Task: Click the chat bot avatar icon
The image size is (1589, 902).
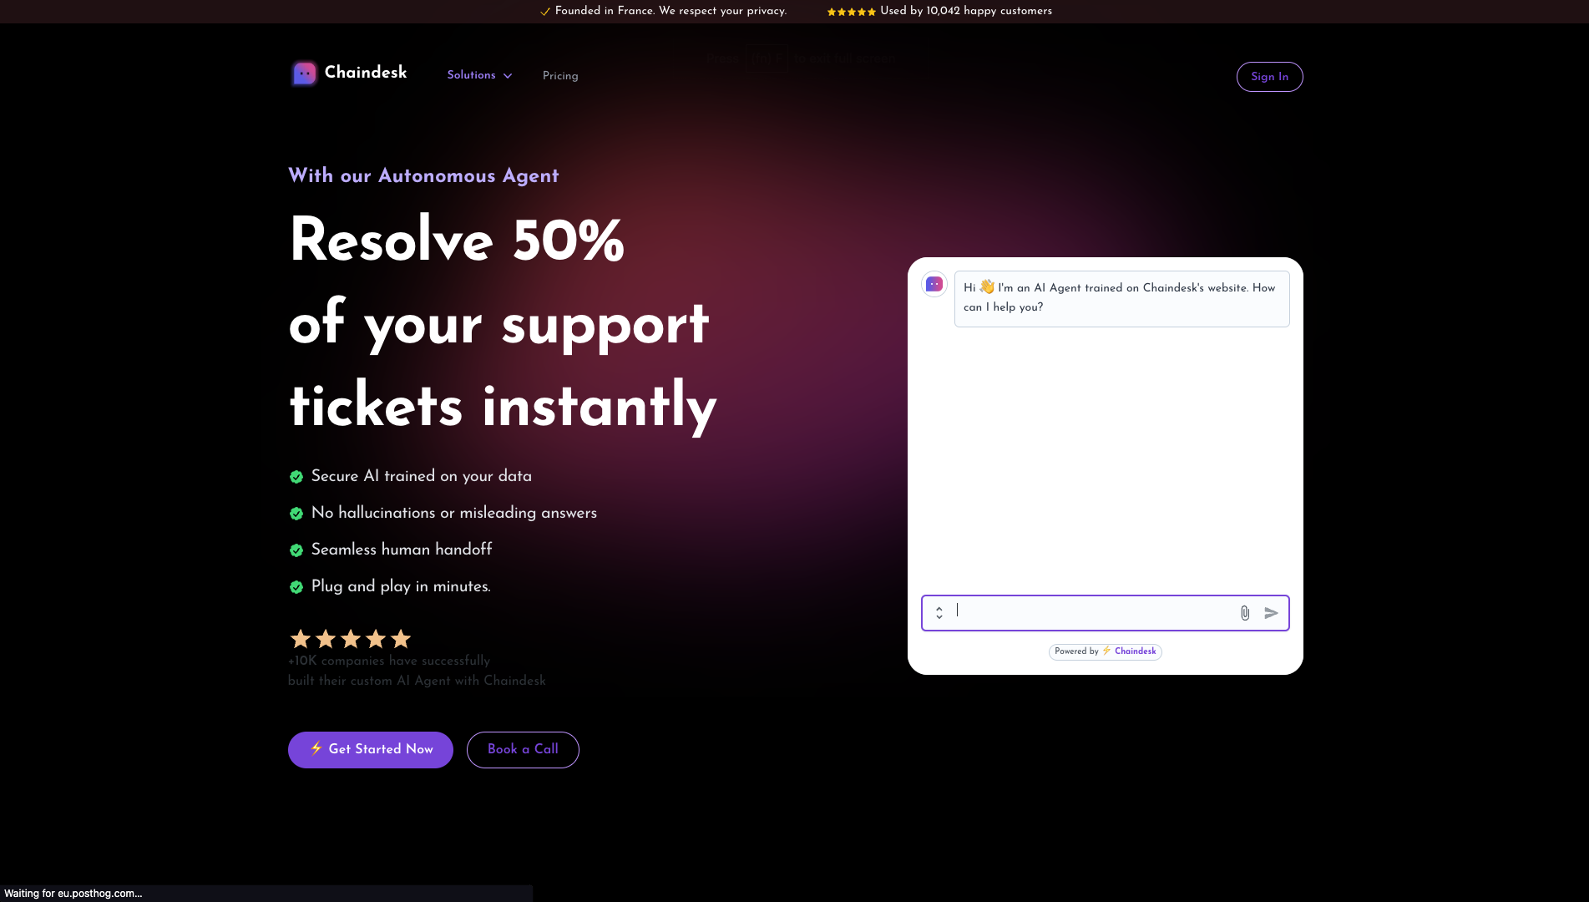Action: coord(934,285)
